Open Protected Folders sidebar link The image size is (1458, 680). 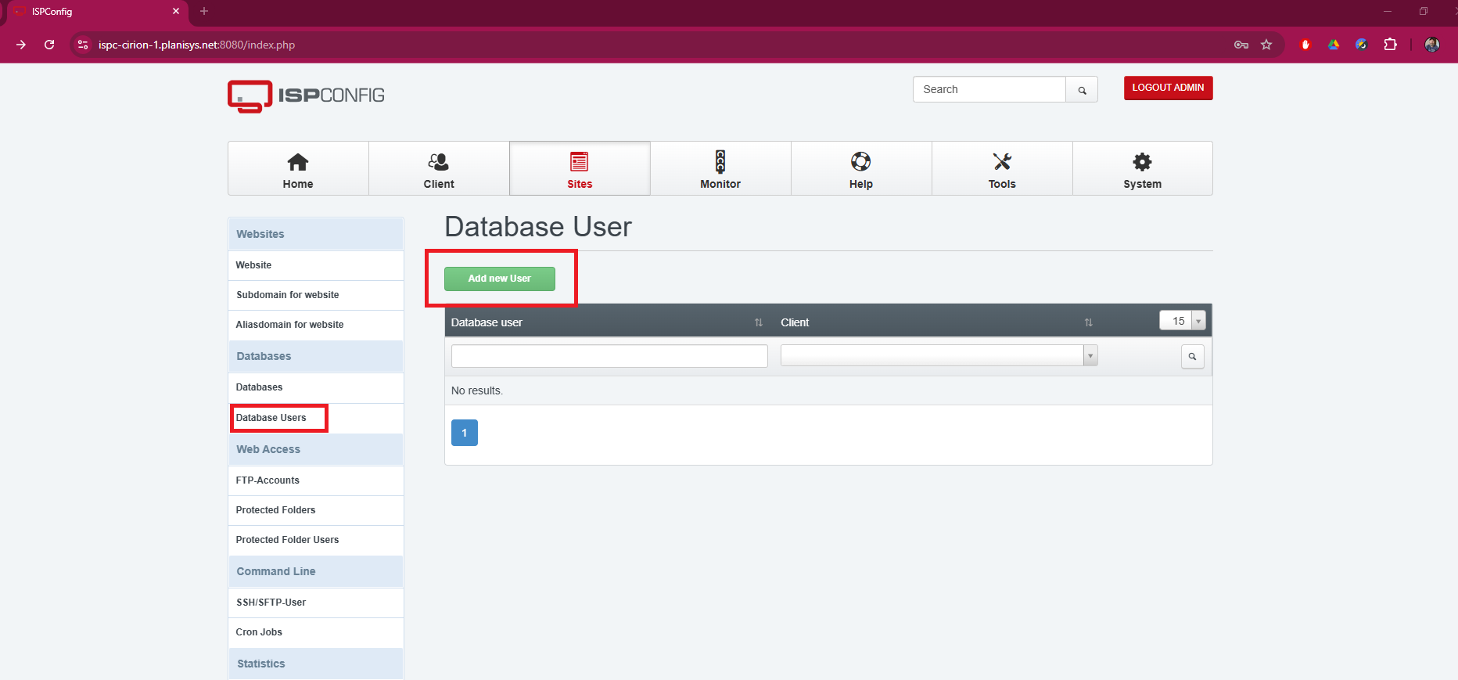[316, 510]
